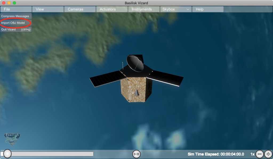Click the thruster cone on spacecraft body
The width and height of the screenshot is (273, 159).
coord(137,93)
